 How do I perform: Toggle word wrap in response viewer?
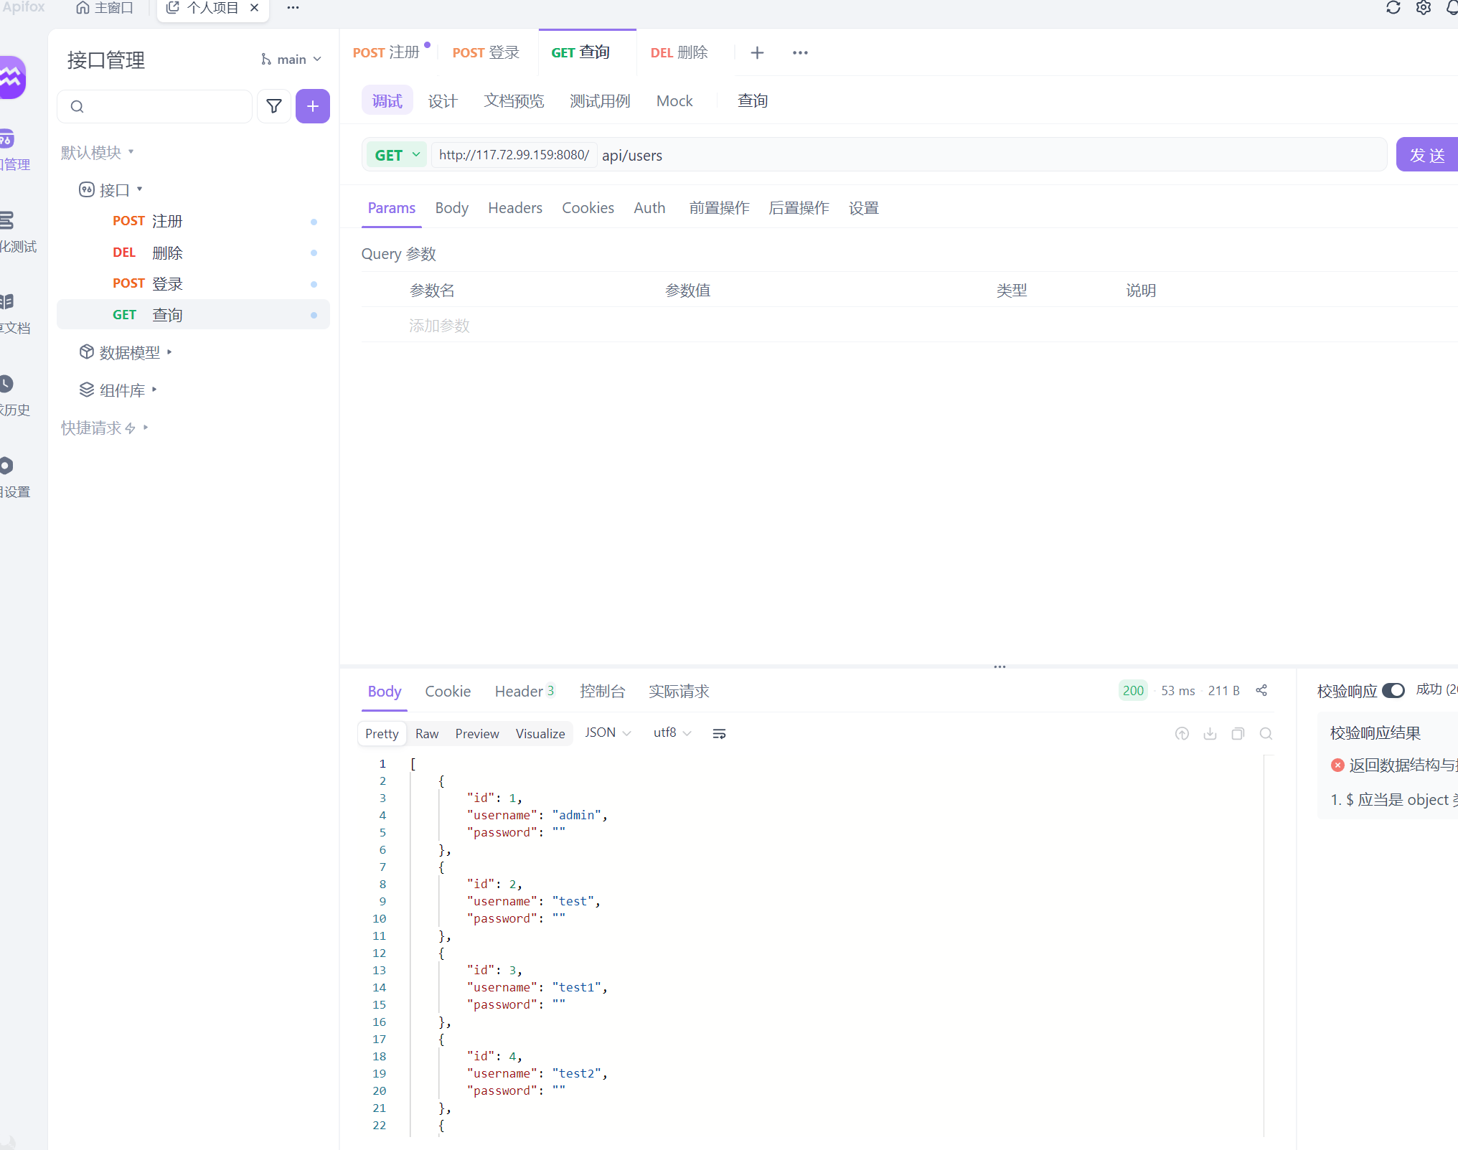[719, 733]
